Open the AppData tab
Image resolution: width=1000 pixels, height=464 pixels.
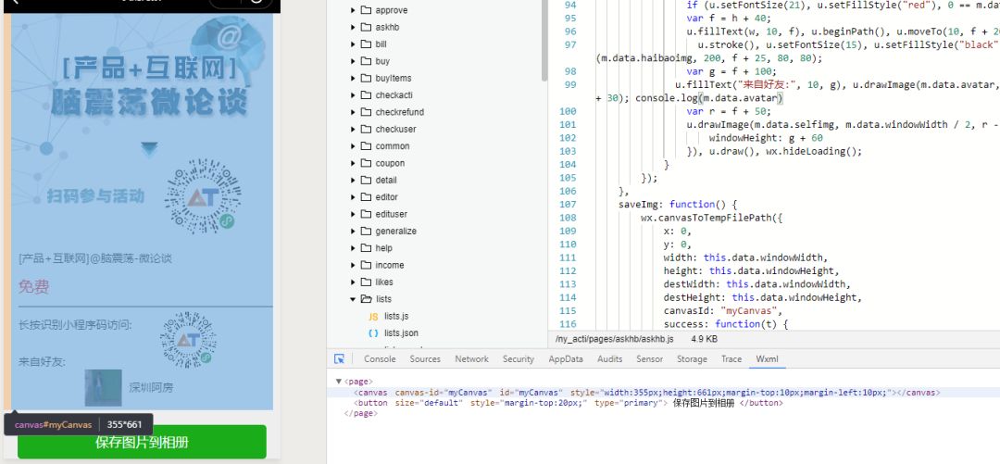pyautogui.click(x=566, y=359)
